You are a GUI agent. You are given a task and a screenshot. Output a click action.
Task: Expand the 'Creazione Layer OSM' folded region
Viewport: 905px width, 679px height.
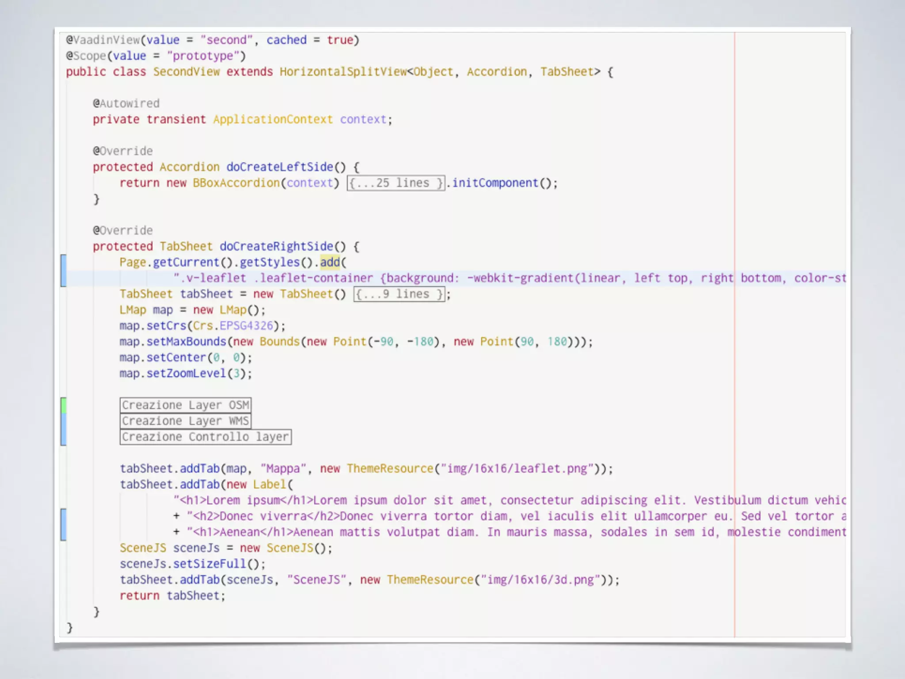tap(186, 405)
